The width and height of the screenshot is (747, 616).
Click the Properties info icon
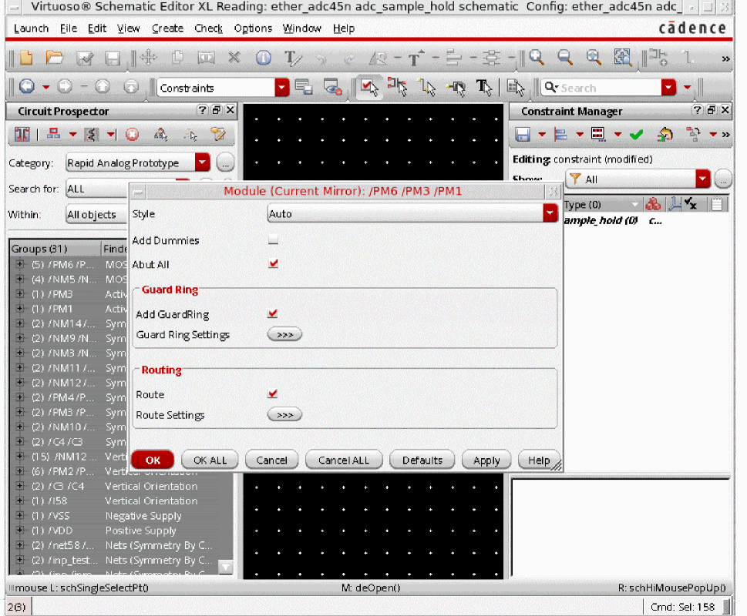(x=263, y=58)
